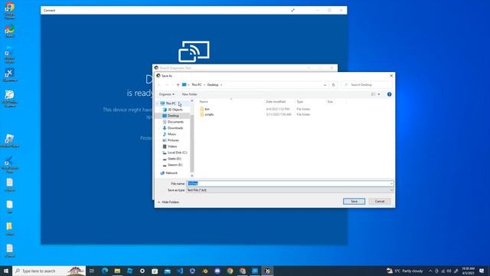This screenshot has height=276, width=490.
Task: Select Downloads in the navigation tree
Action: [x=175, y=128]
